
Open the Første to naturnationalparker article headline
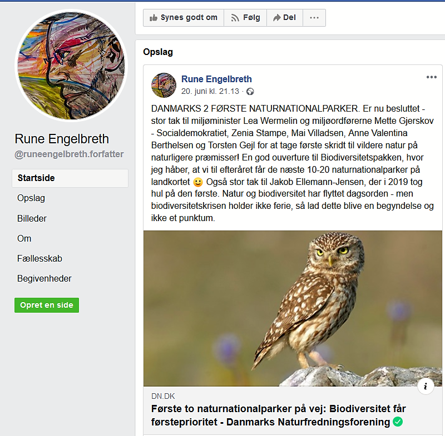pyautogui.click(x=278, y=415)
